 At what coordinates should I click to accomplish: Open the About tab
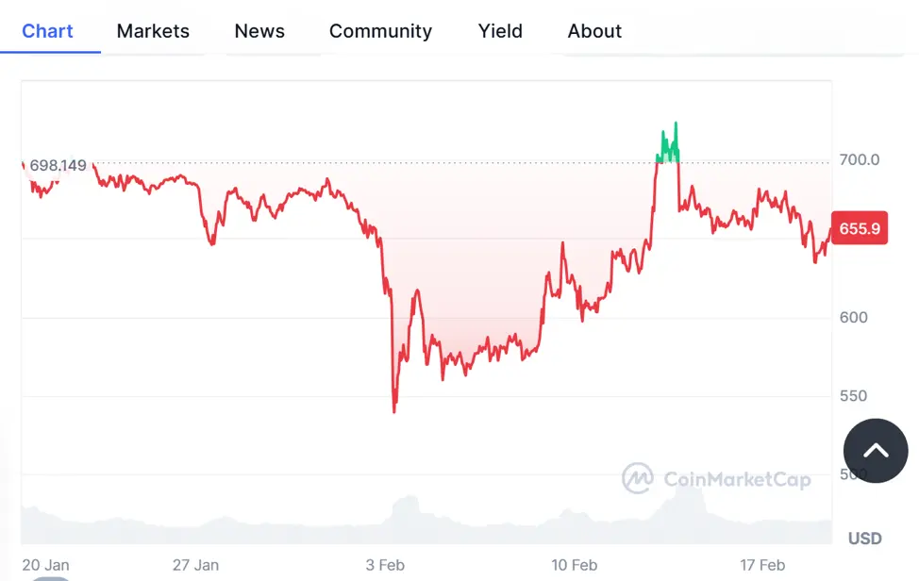click(594, 31)
